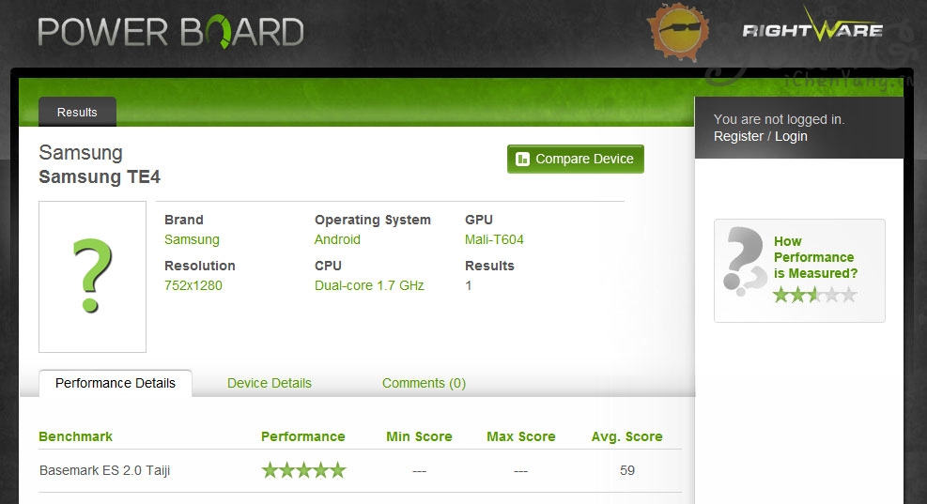Image resolution: width=927 pixels, height=504 pixels.
Task: Click the star rating in the sidebar box
Action: pos(814,295)
